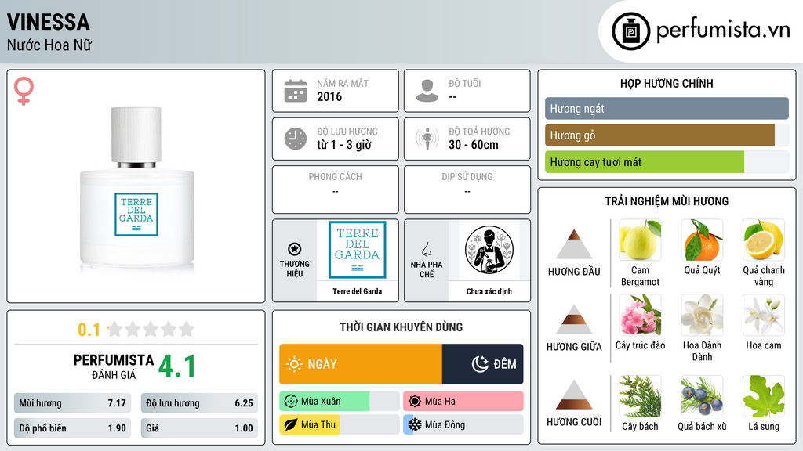Screen dimensions: 803x451
Task: Click the orange Ngày daytime bar
Action: (361, 364)
